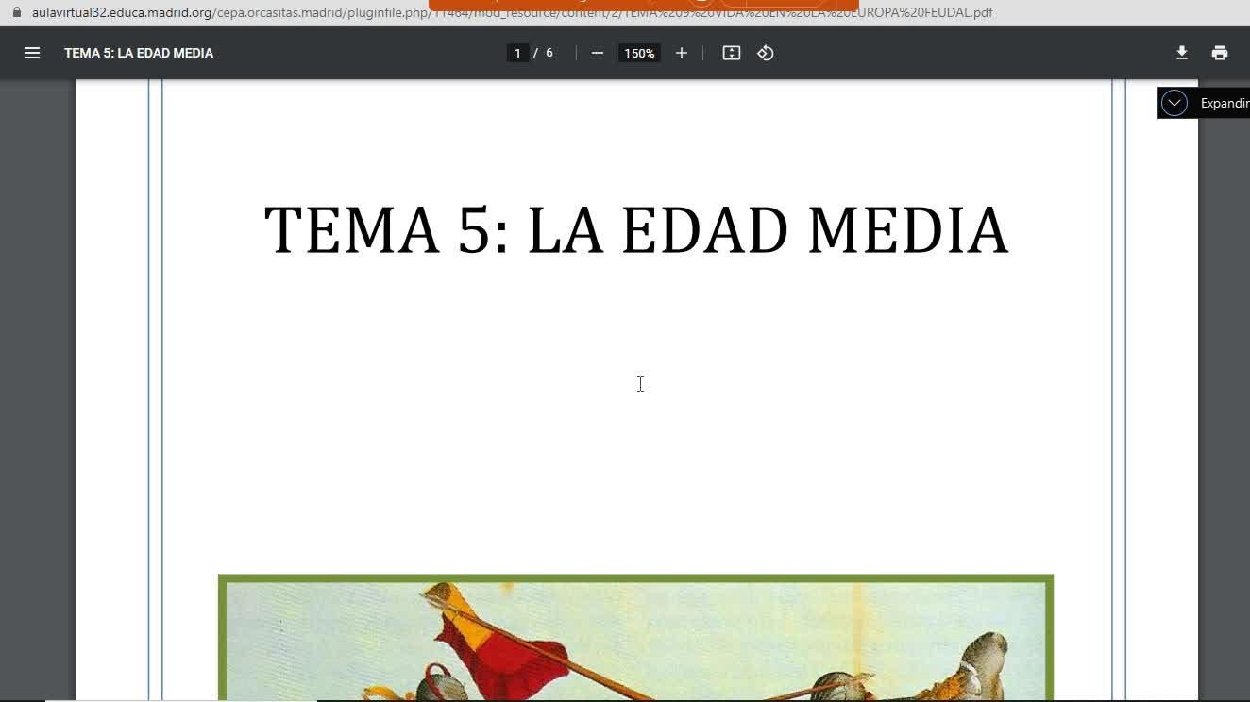This screenshot has width=1250, height=702.
Task: Toggle fit to page view
Action: coord(732,53)
